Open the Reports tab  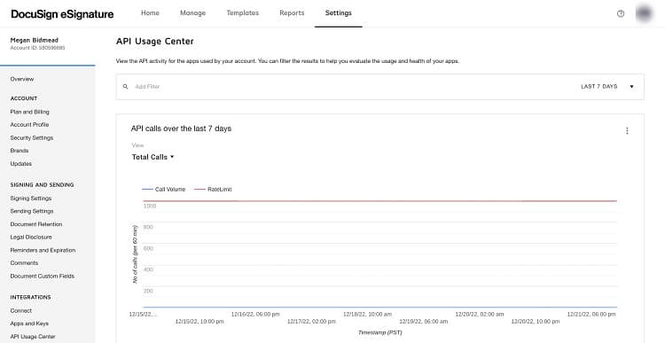pos(292,13)
